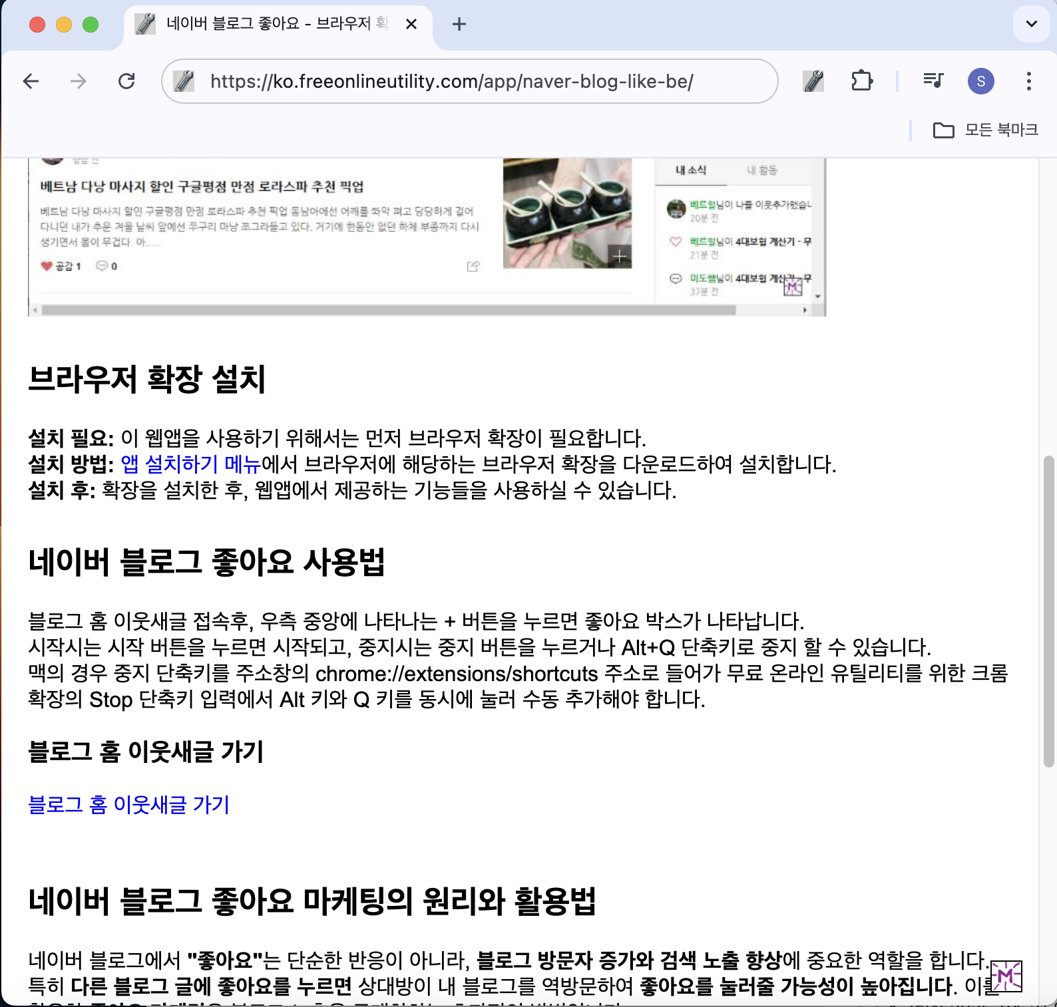Open the profile avatar labeled S
The height and width of the screenshot is (1007, 1057).
[980, 81]
